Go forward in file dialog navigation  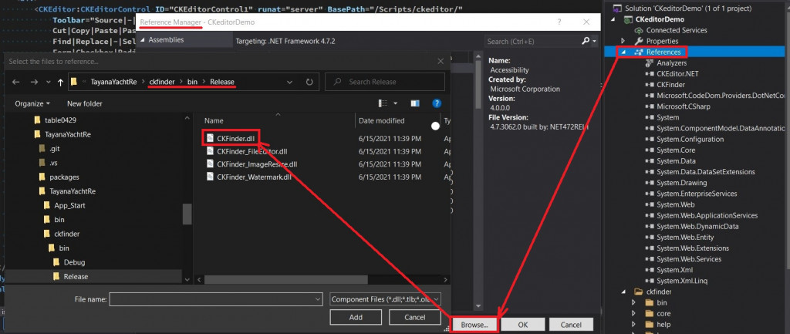click(34, 82)
